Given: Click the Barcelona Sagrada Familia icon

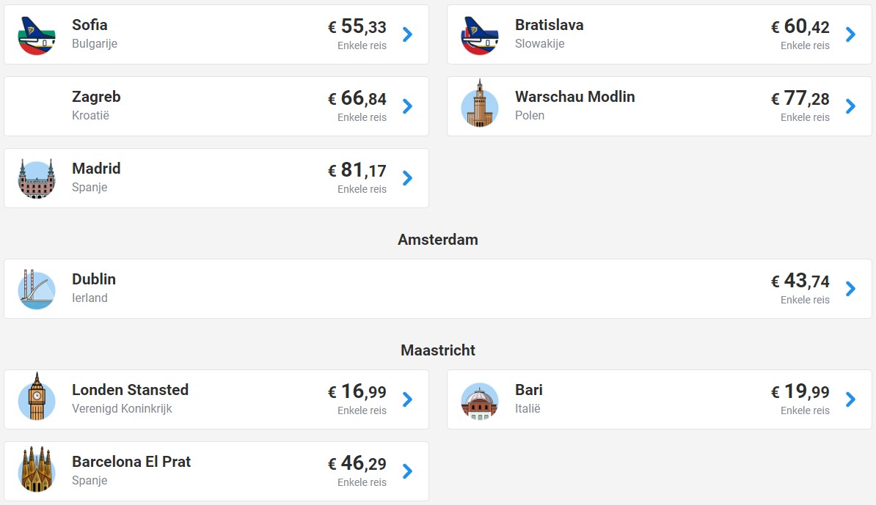Looking at the screenshot, I should 37,469.
